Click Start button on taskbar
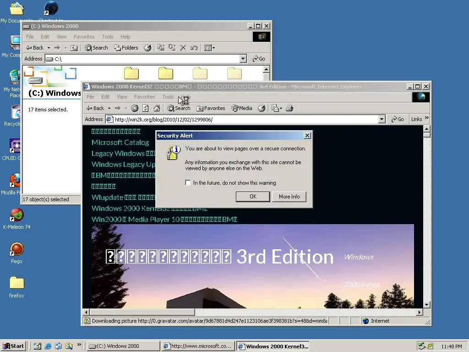 pyautogui.click(x=13, y=346)
